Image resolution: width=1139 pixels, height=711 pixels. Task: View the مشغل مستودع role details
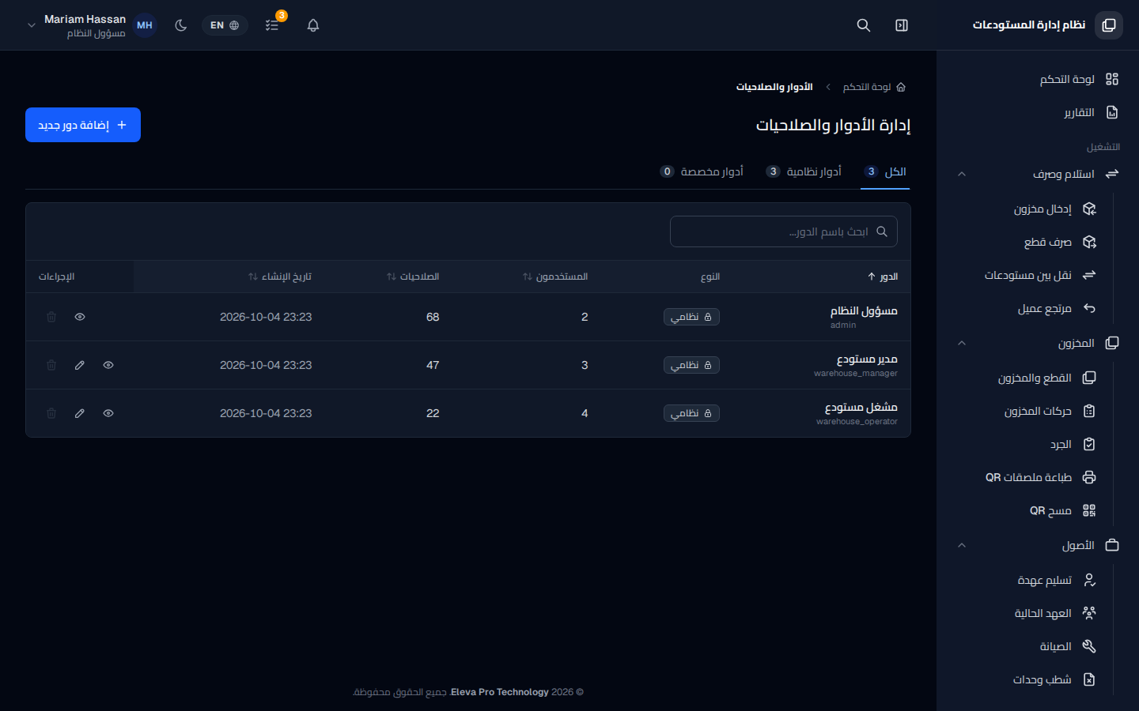coord(108,413)
